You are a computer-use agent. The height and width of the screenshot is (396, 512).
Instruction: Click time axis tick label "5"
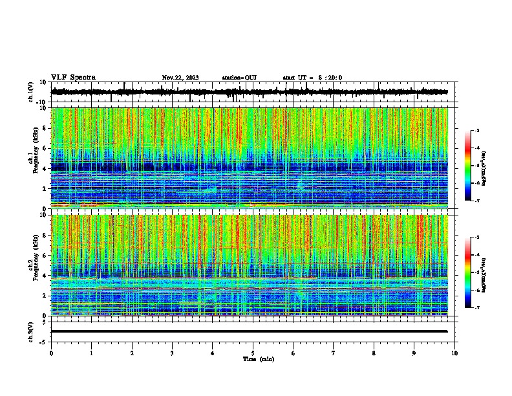click(x=253, y=353)
